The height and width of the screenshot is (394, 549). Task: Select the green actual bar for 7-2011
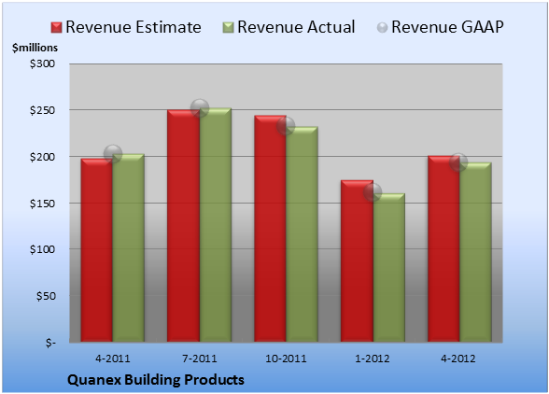click(216, 225)
